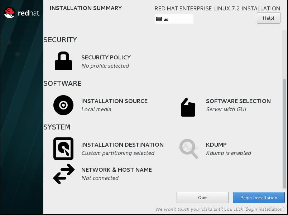Click the keyboard icon in layout indicator
This screenshot has height=215, width=288.
[x=159, y=19]
